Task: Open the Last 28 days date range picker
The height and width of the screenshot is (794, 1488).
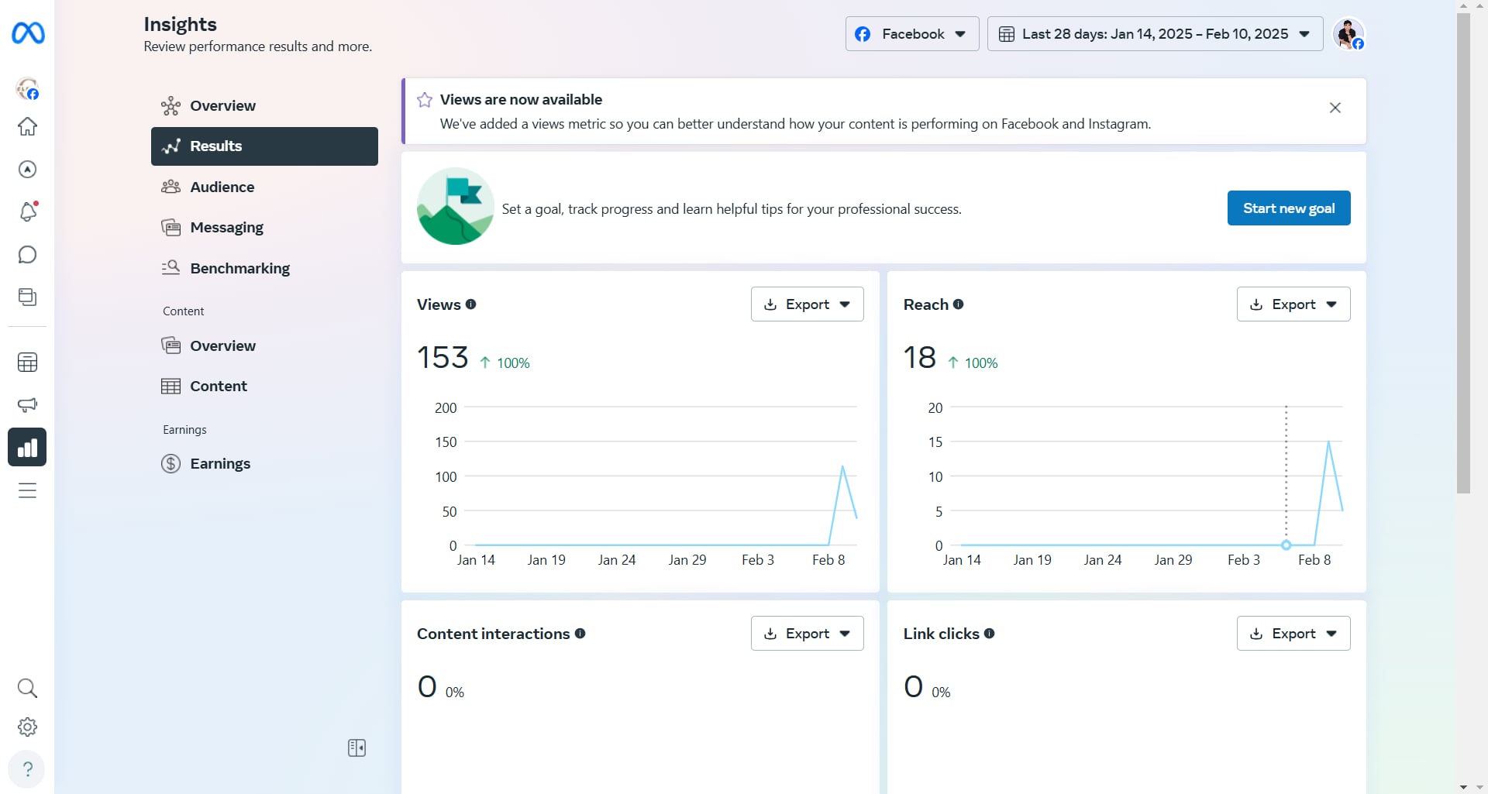Action: [x=1155, y=34]
